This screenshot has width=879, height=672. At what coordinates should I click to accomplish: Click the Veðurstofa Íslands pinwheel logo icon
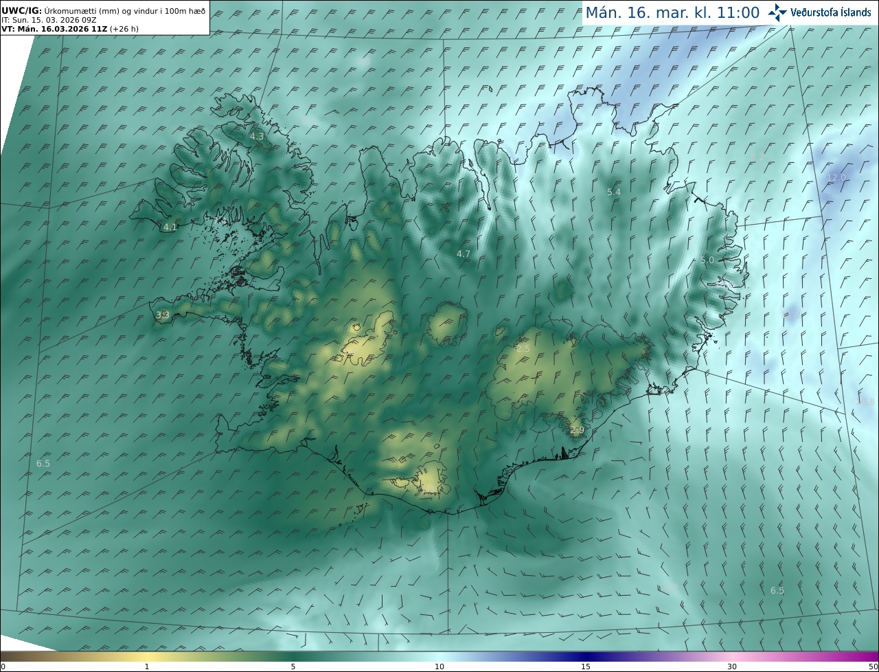pyautogui.click(x=778, y=12)
